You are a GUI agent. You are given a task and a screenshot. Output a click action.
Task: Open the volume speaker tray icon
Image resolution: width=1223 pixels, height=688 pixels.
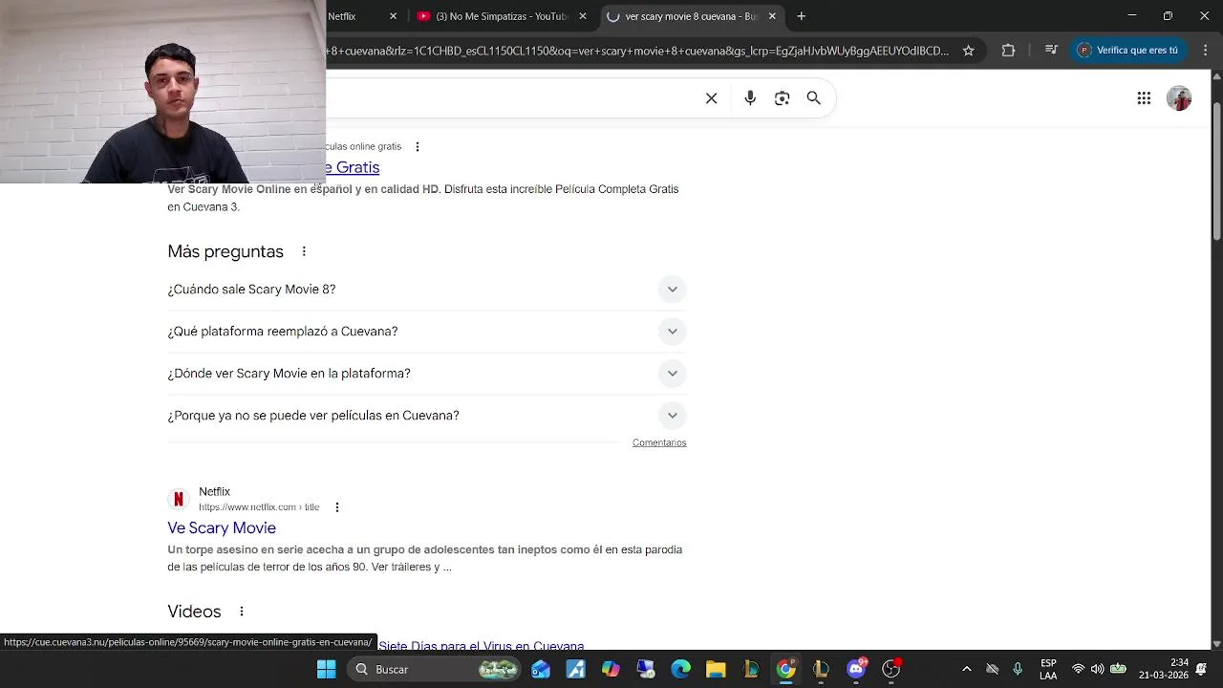(1097, 669)
